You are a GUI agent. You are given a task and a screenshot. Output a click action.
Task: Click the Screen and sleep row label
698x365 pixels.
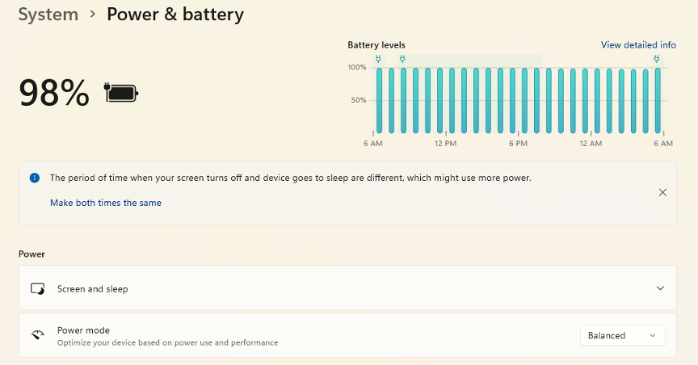tap(92, 288)
